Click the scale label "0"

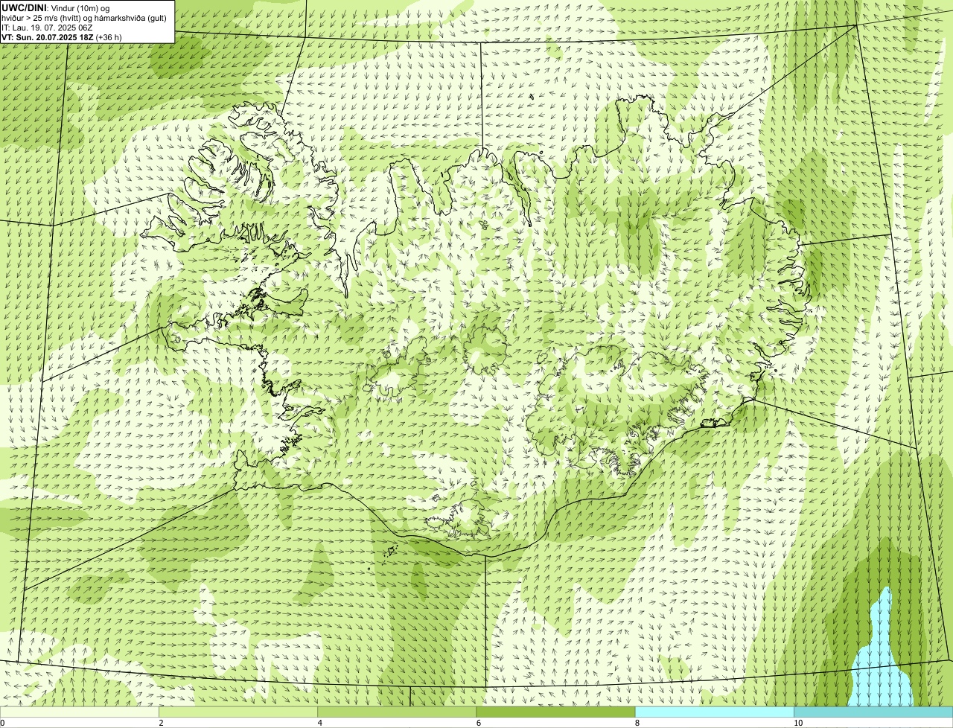tap(2, 723)
